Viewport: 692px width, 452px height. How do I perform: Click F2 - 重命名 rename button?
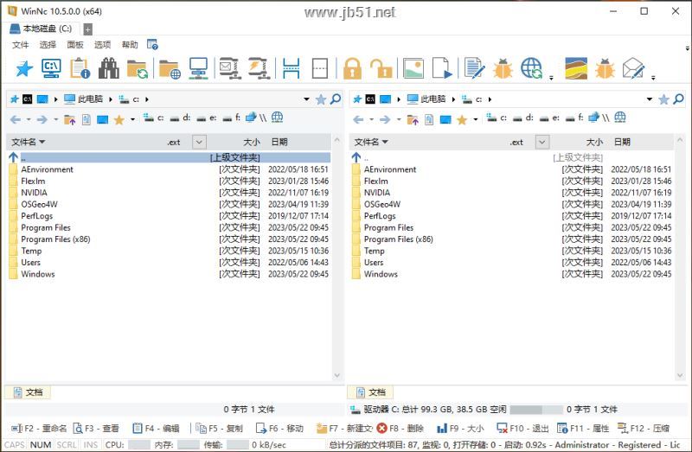[39, 428]
